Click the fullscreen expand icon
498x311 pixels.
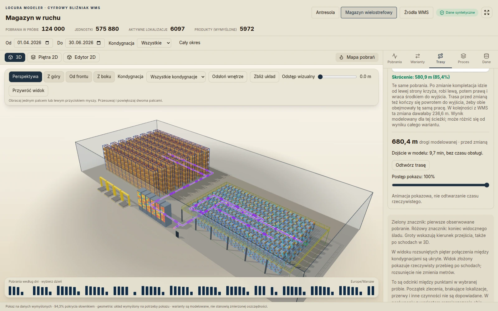click(x=487, y=12)
